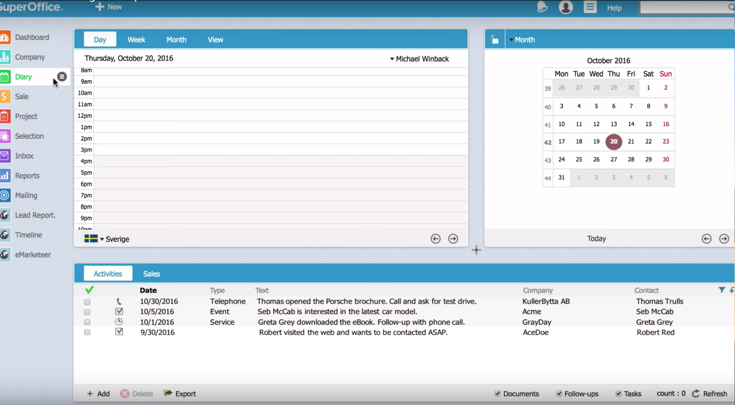Click the lock icon beside Month panel
This screenshot has width=735, height=405.
pos(495,40)
